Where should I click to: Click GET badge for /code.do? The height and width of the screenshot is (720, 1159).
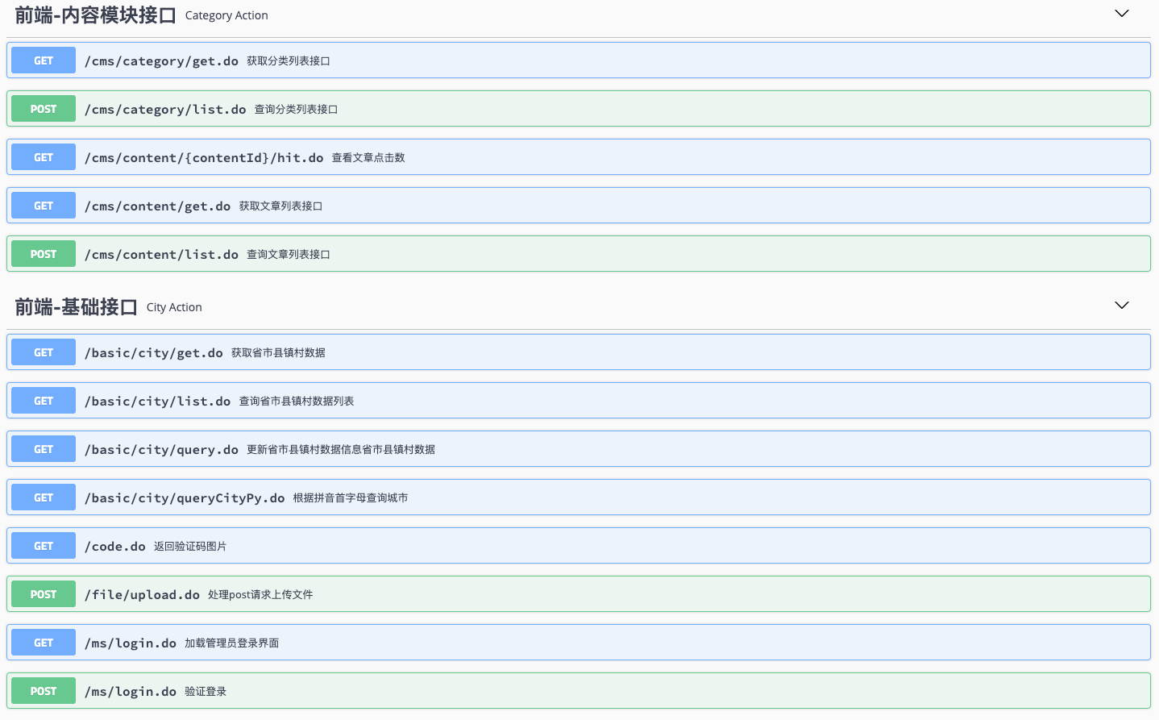point(44,546)
